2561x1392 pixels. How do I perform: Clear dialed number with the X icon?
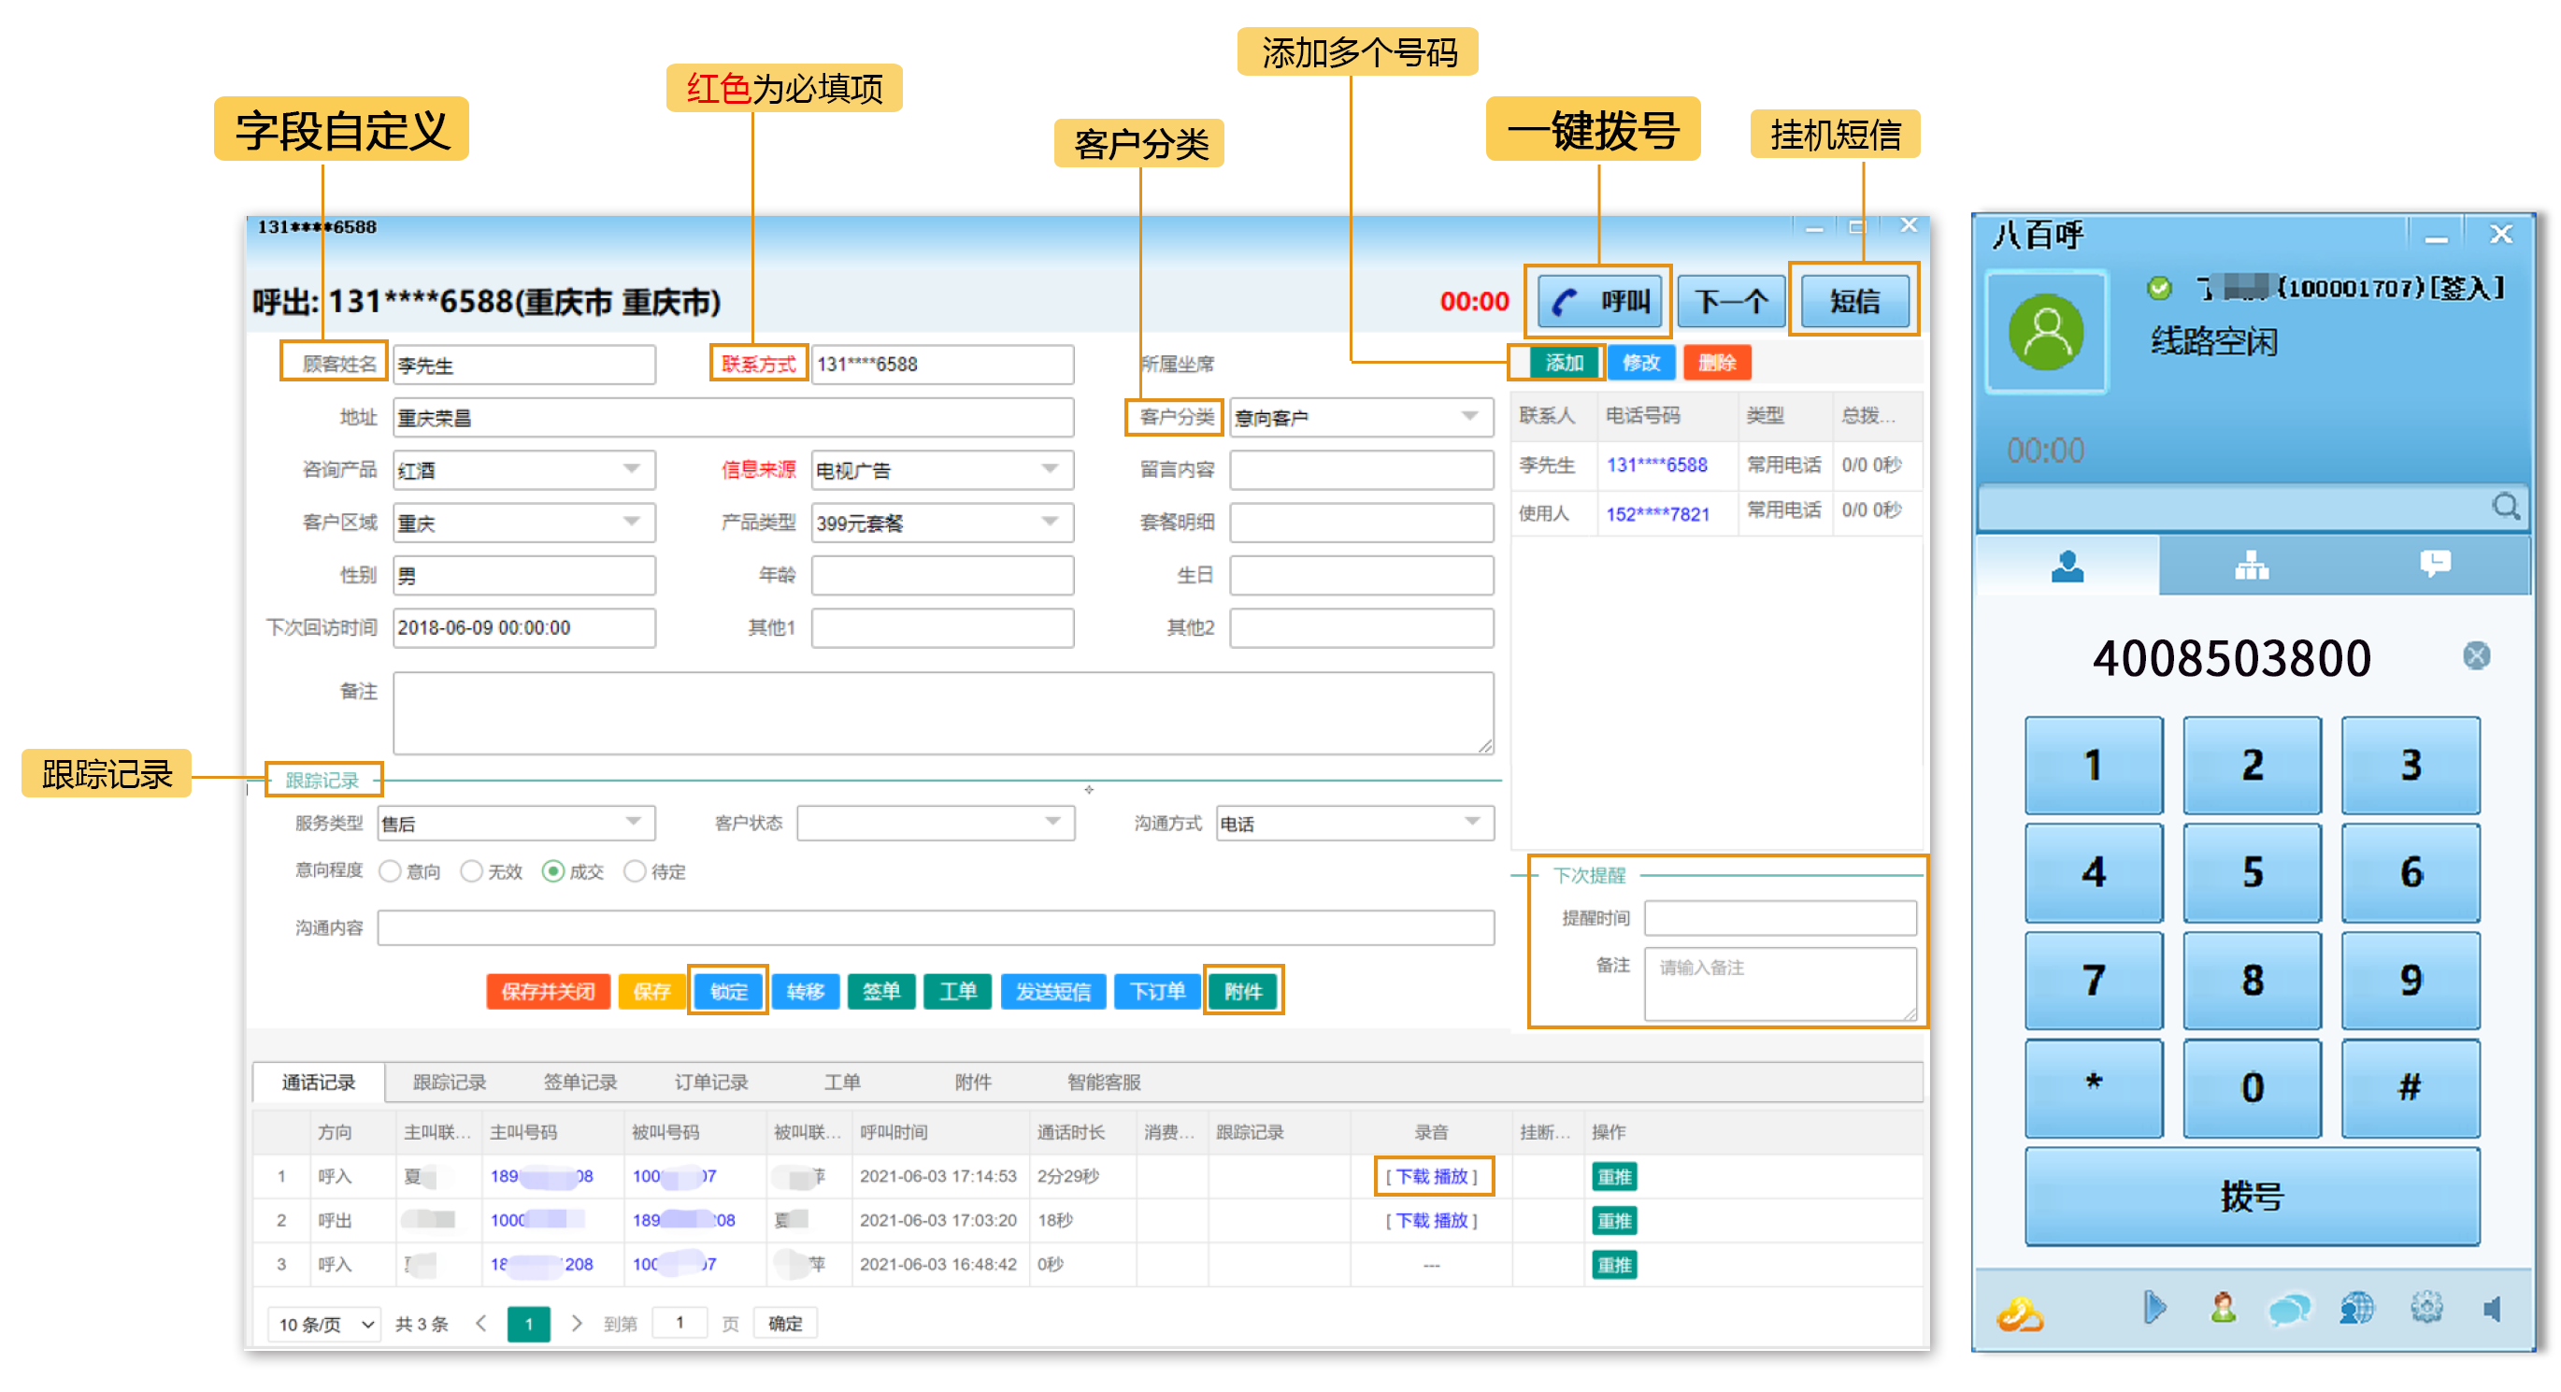(2476, 656)
